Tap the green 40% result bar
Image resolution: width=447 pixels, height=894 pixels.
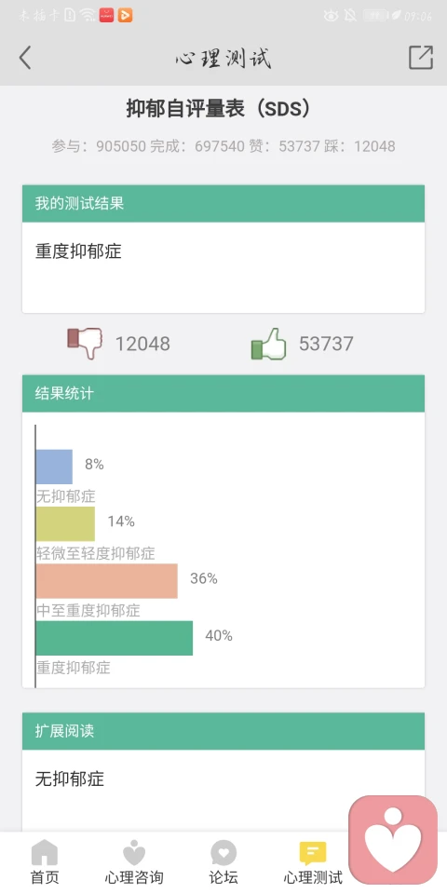point(114,637)
